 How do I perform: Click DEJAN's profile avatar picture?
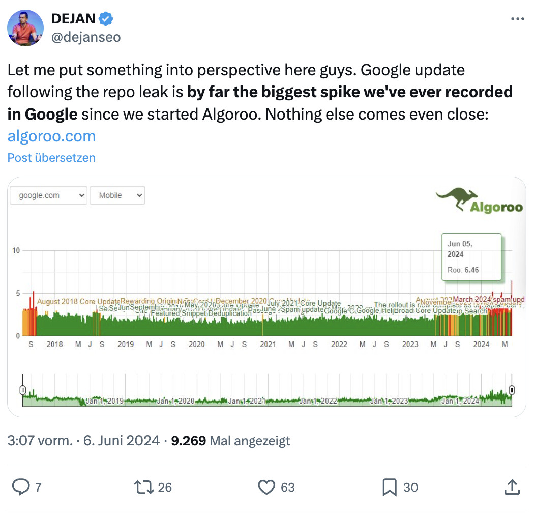tap(25, 26)
